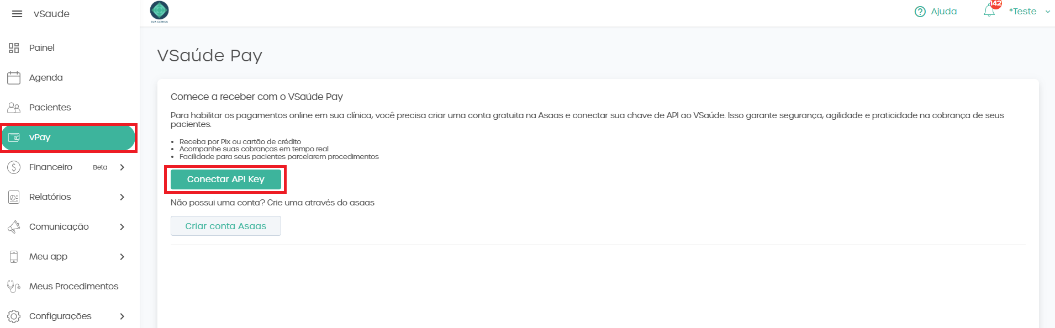Go to Painel menu item

tap(67, 48)
